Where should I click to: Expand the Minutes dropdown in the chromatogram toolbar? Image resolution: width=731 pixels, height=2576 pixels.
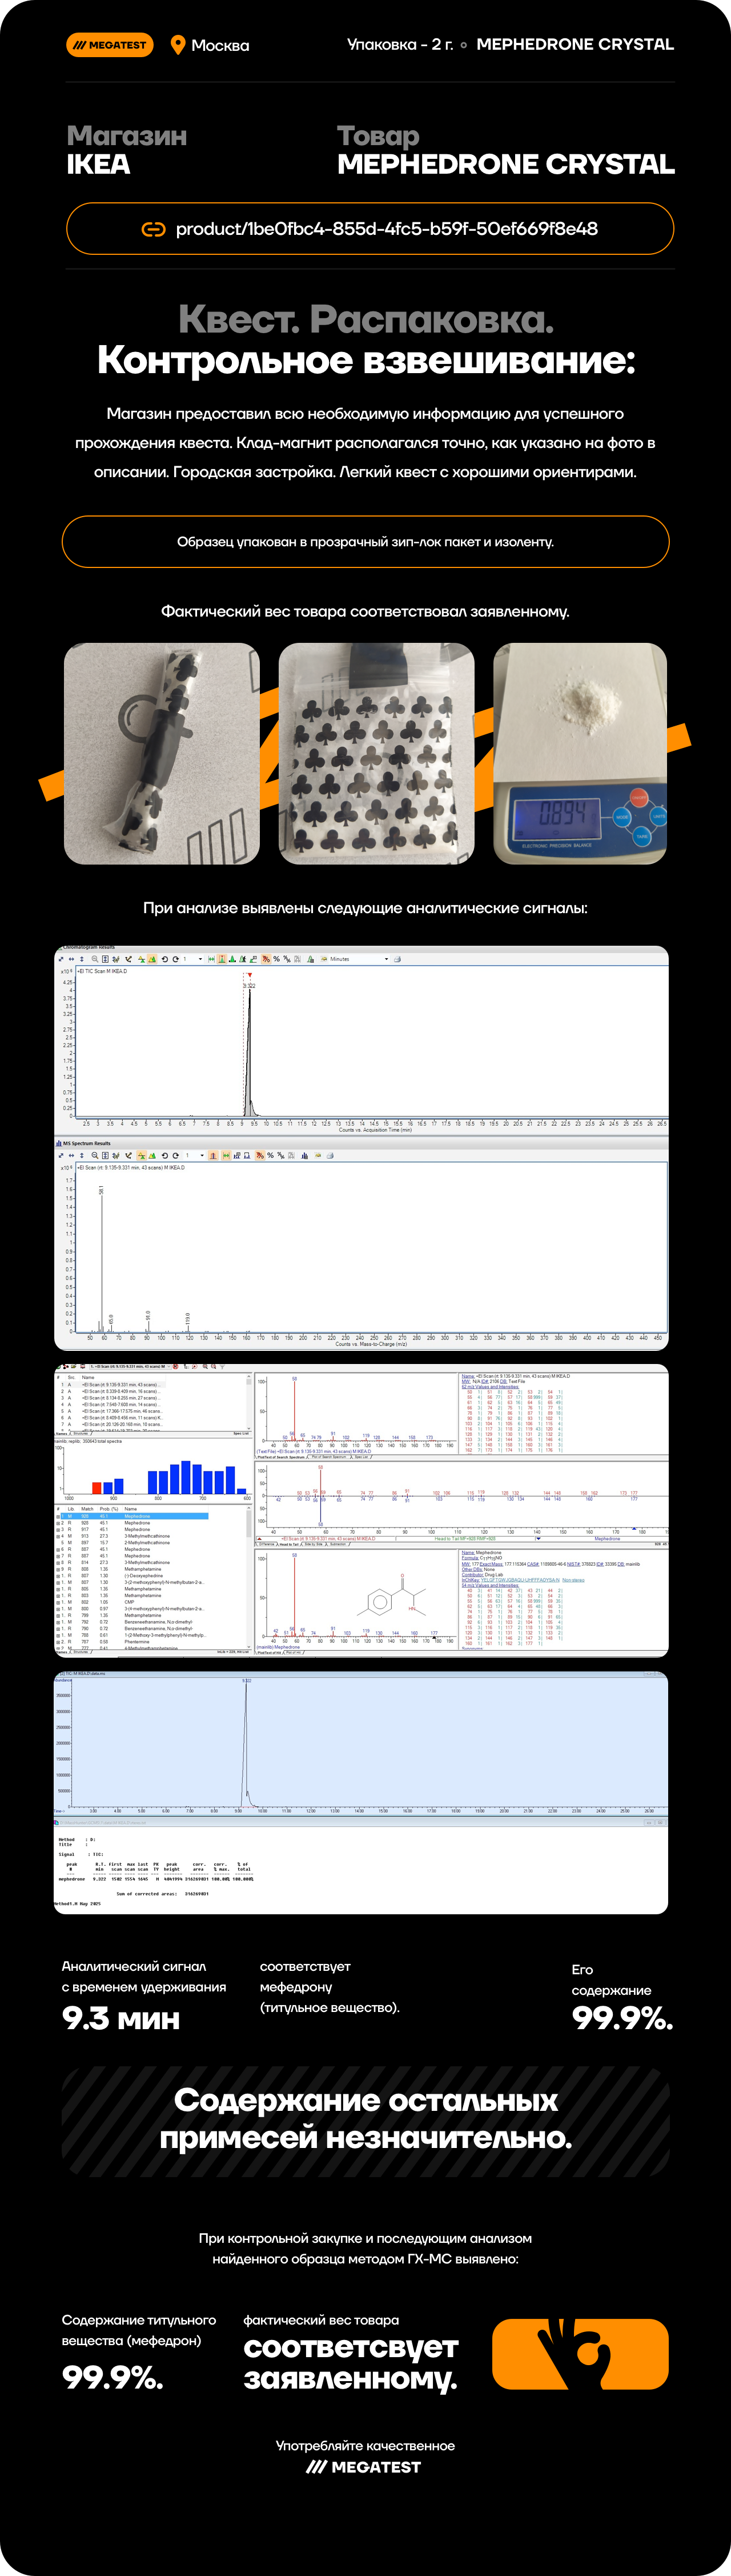pyautogui.click(x=386, y=959)
